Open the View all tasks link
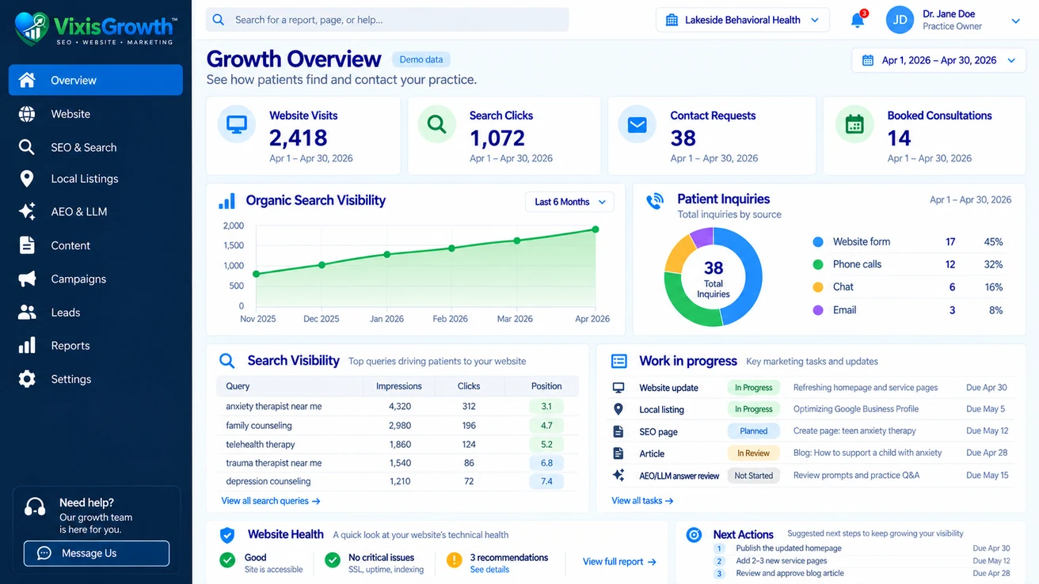Viewport: 1039px width, 584px height. point(642,501)
